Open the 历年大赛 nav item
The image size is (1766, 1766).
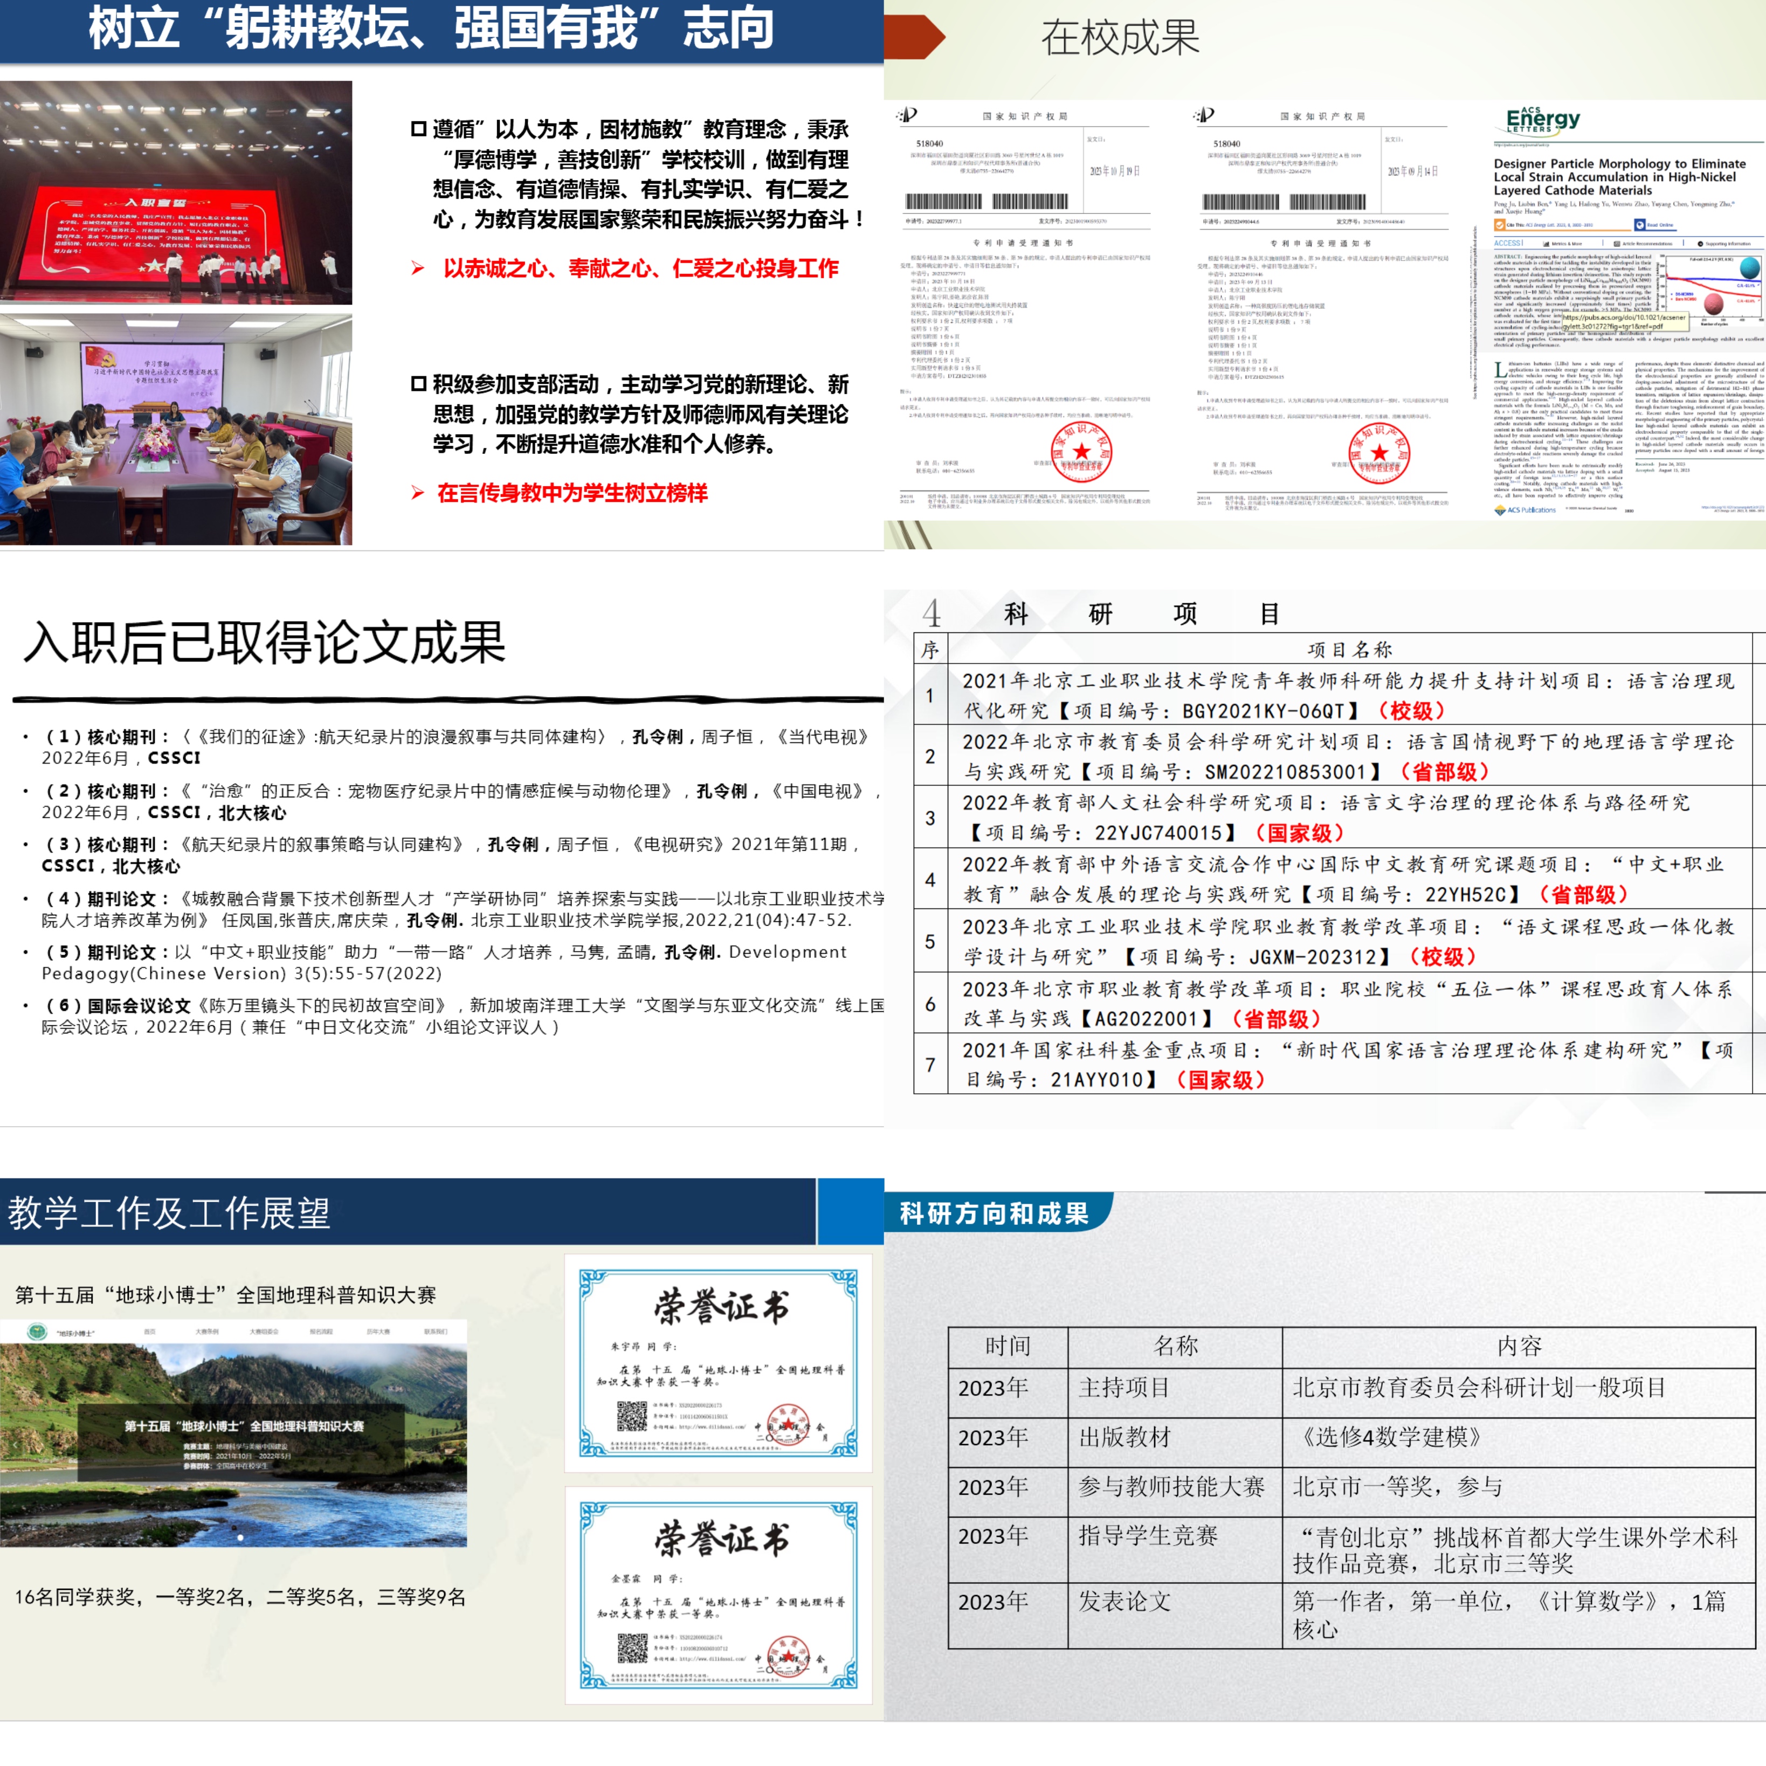(x=378, y=1332)
